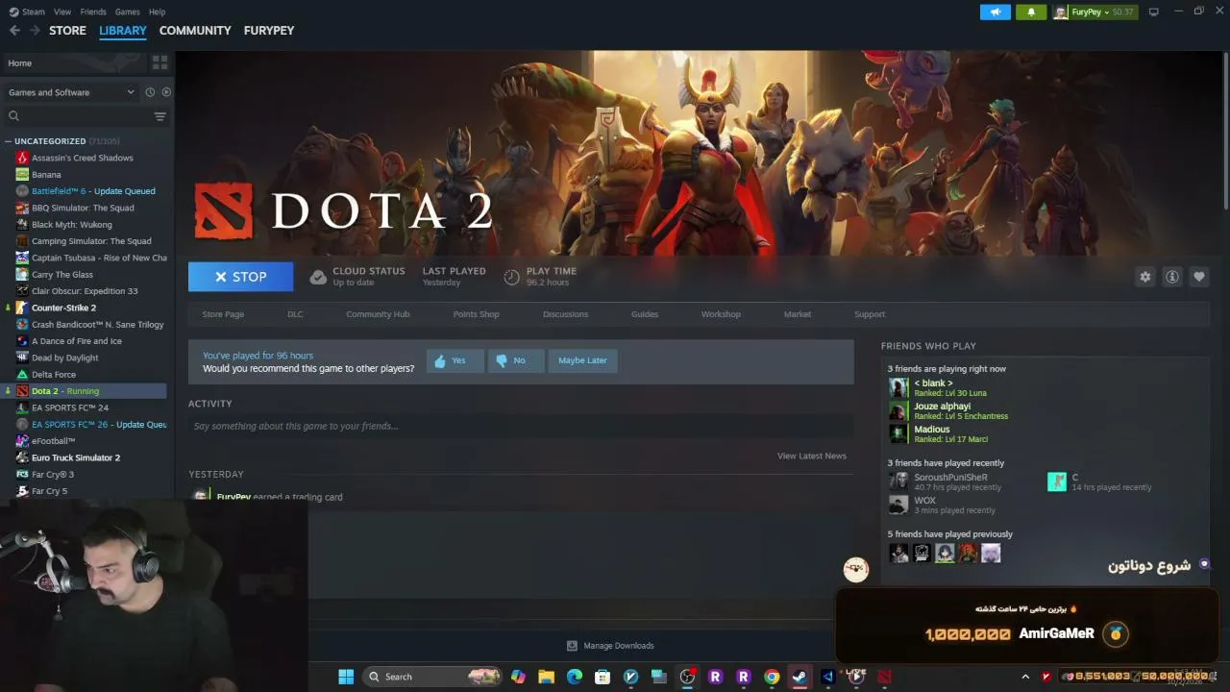Click the Manage Downloads icon
Image resolution: width=1230 pixels, height=692 pixels.
point(572,646)
